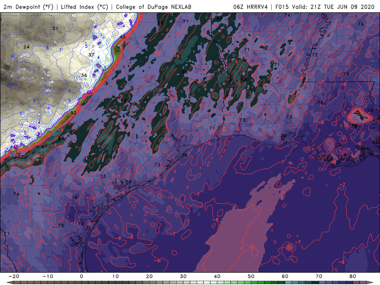Click the left arrow end of color bar
Viewport: 380px width, 285px height.
[x=9, y=283]
